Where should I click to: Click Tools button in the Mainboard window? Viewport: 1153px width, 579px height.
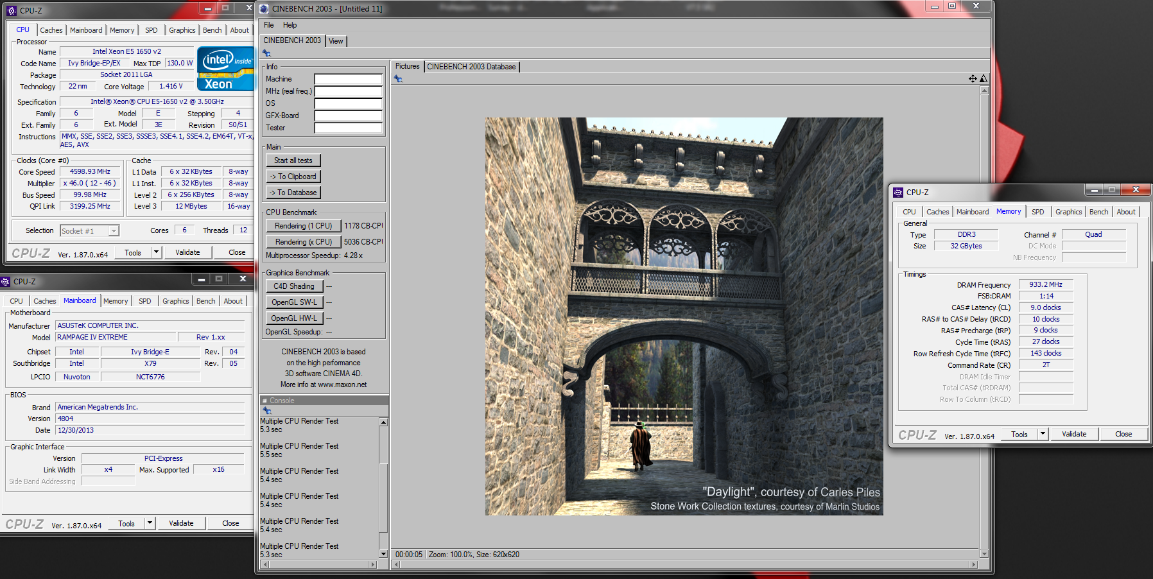pos(126,523)
